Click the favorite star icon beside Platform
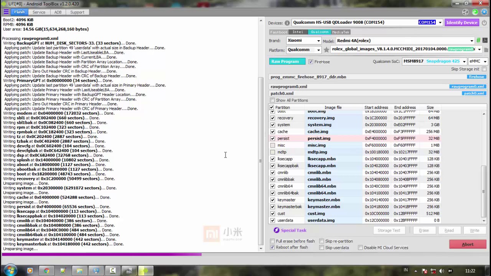 (x=326, y=49)
